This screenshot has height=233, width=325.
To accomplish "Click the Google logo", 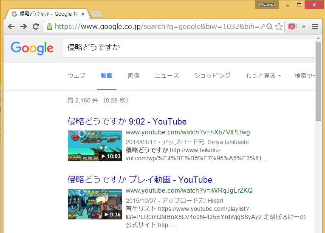I will pos(32,48).
